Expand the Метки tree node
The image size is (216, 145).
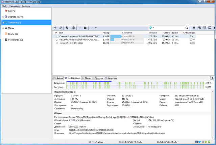click(3, 28)
